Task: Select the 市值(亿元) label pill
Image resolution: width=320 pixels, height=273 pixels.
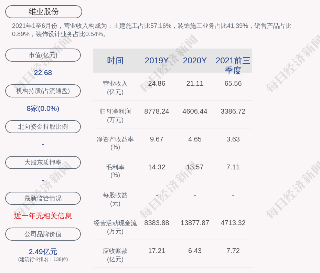Action: click(x=43, y=55)
